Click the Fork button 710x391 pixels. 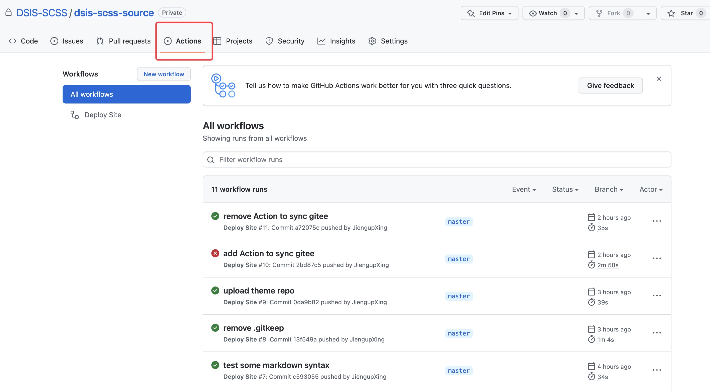(614, 13)
